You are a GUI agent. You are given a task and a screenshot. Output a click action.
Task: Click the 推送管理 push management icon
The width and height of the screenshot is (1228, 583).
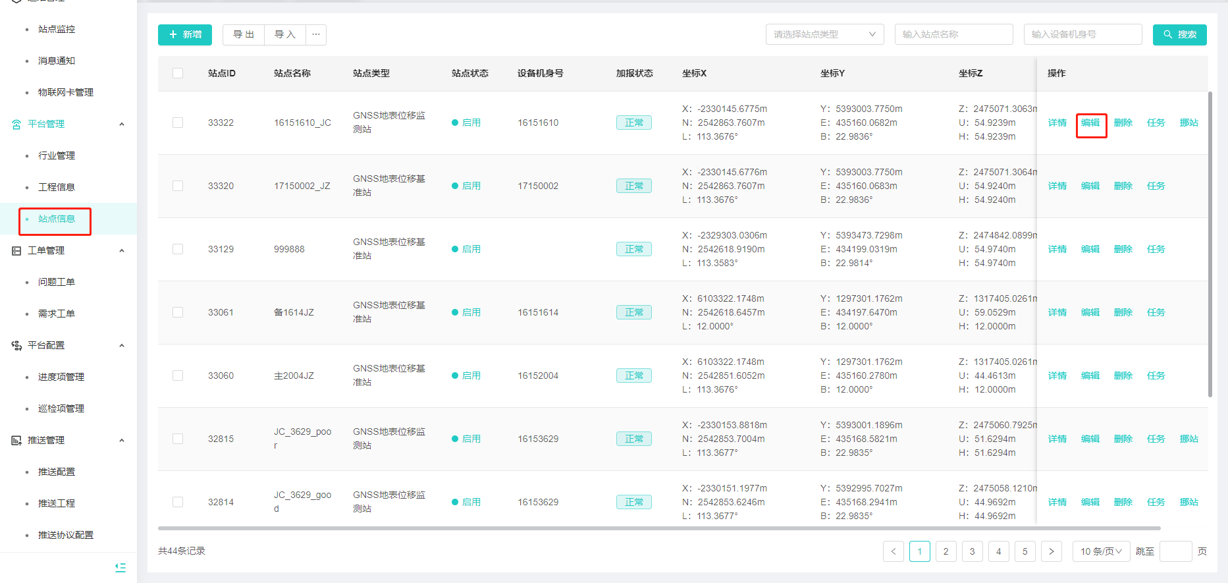tap(16, 441)
